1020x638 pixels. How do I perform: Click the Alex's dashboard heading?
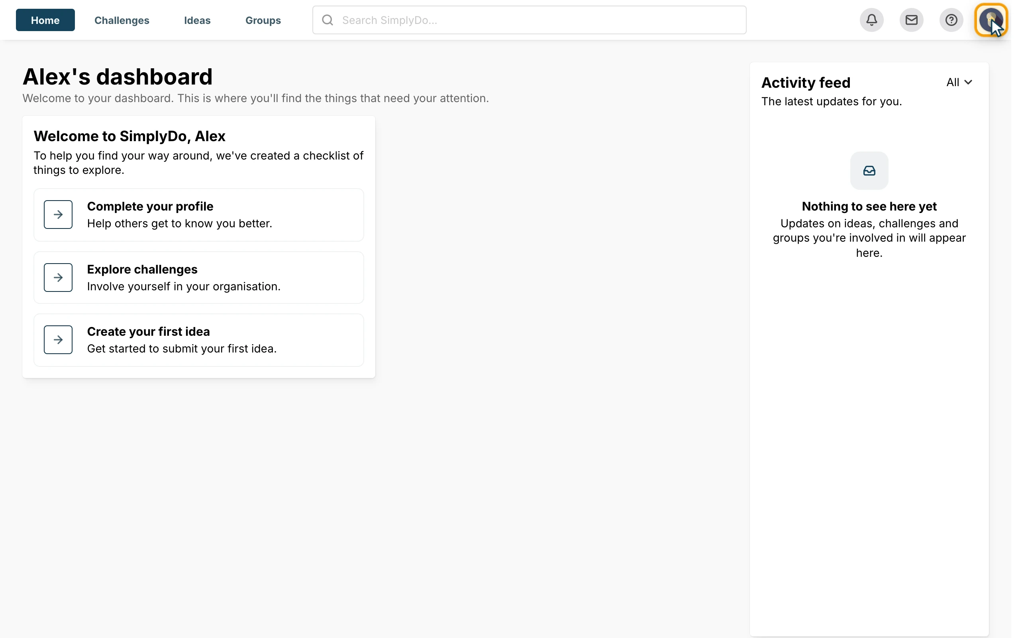(118, 77)
